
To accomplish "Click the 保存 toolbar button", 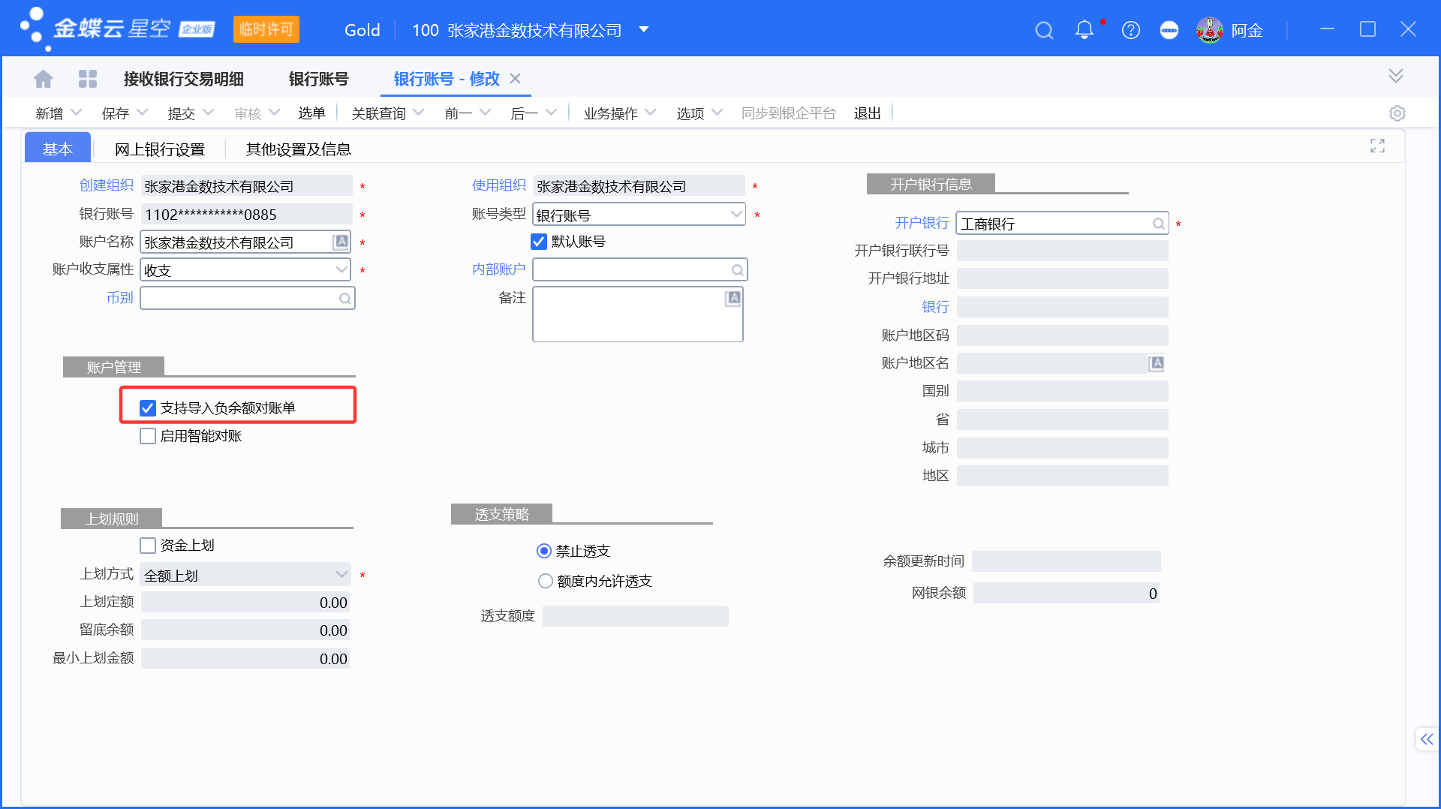I will click(x=115, y=113).
